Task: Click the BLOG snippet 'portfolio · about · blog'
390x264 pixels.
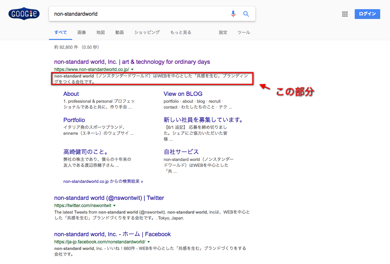Action: click(198, 104)
